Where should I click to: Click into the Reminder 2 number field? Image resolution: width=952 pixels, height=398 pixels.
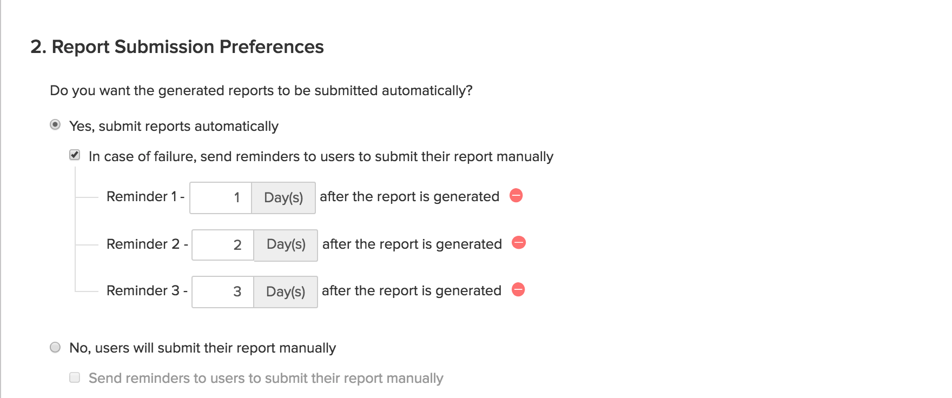click(x=223, y=245)
